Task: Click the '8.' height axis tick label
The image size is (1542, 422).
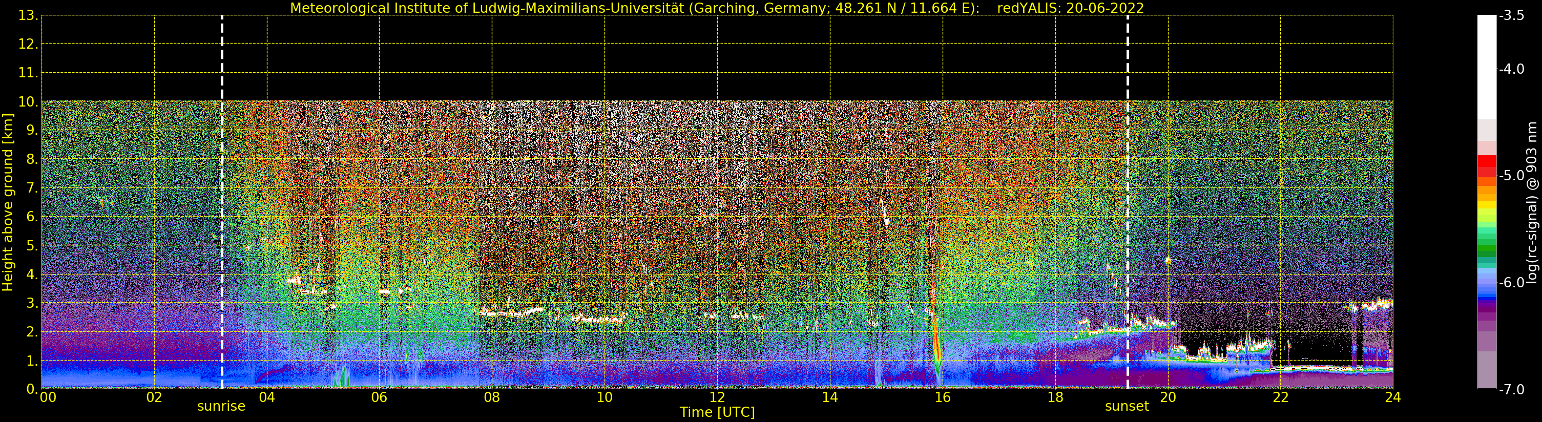Action: coord(32,160)
